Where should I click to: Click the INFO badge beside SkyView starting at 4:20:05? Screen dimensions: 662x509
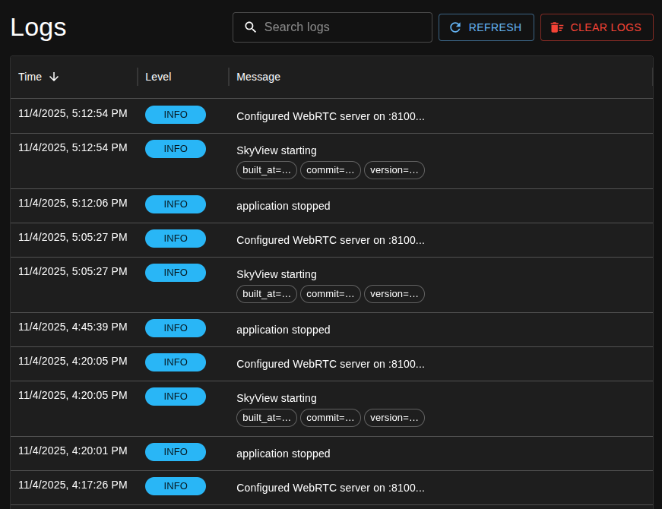(175, 396)
